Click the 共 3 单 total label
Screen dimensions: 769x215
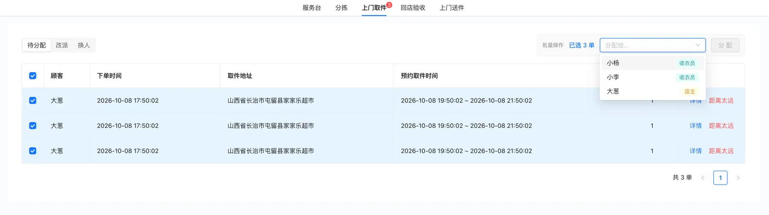coord(682,177)
